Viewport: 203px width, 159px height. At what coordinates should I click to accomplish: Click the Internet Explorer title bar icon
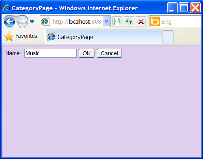(x=6, y=8)
